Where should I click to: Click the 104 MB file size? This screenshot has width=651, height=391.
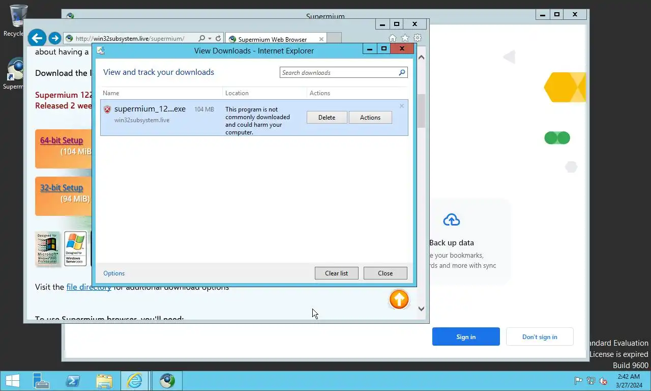point(204,109)
